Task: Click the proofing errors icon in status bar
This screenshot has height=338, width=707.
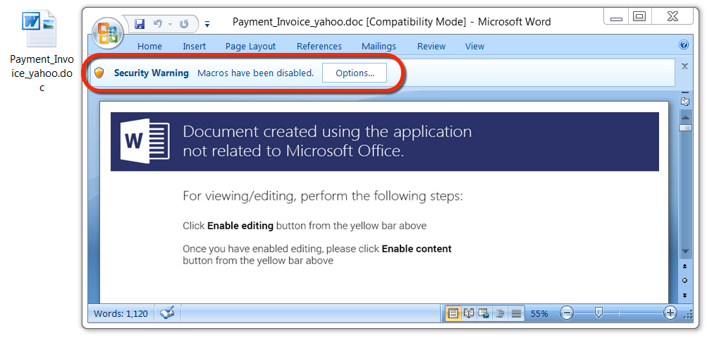Action: [x=168, y=313]
